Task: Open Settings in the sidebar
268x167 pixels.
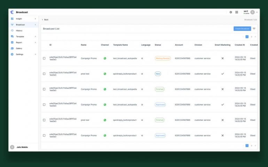Action: point(20,54)
